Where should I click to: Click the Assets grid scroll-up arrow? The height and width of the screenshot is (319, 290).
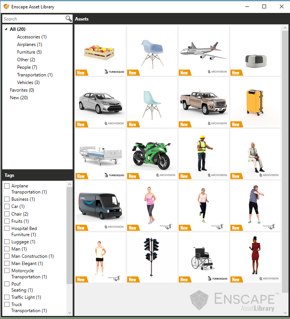click(x=285, y=28)
